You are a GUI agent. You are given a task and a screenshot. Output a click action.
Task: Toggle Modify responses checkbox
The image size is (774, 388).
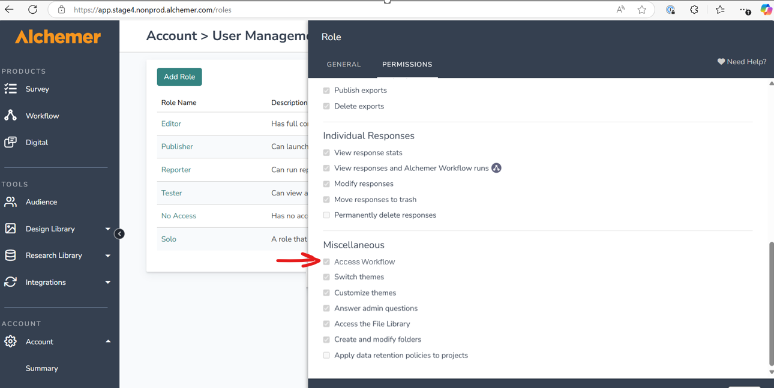(326, 184)
